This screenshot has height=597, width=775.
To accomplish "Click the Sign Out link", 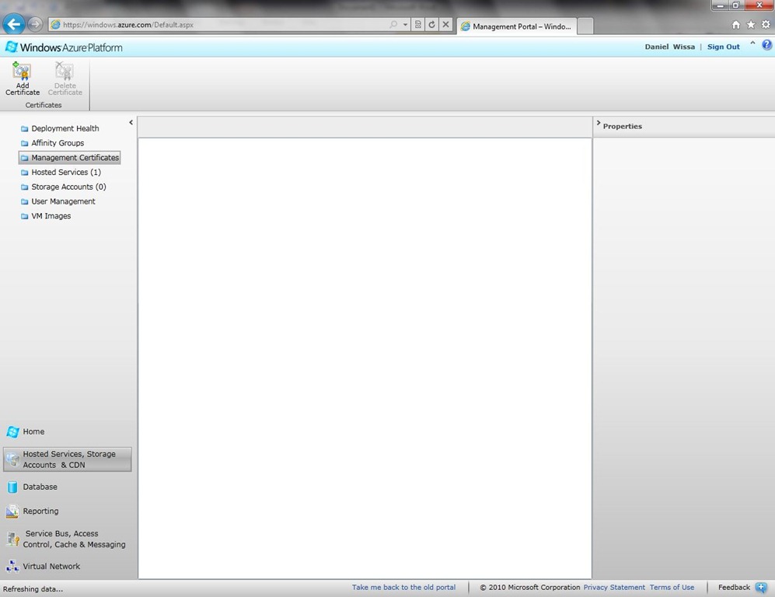I will tap(723, 47).
